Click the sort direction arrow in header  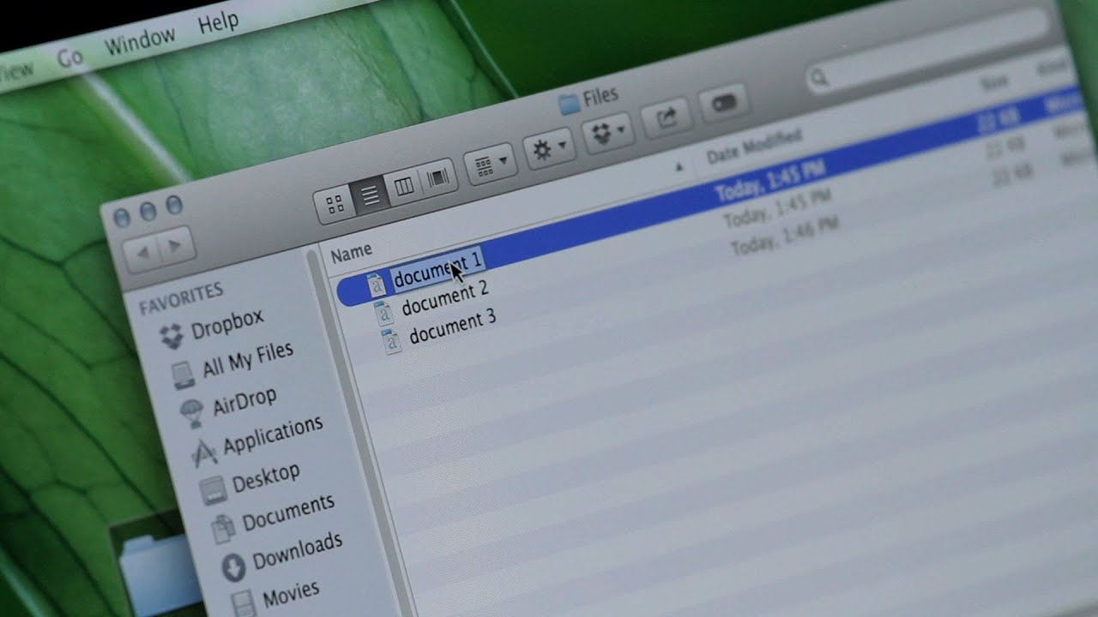pos(679,167)
